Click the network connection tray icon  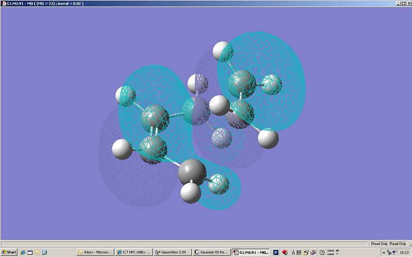[394, 252]
